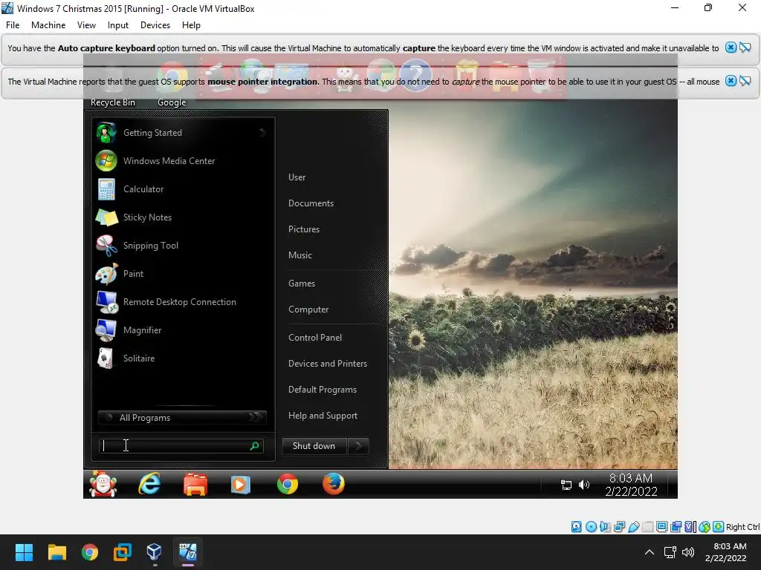Launch Firefox from guest taskbar
Image resolution: width=761 pixels, height=570 pixels.
[334, 484]
